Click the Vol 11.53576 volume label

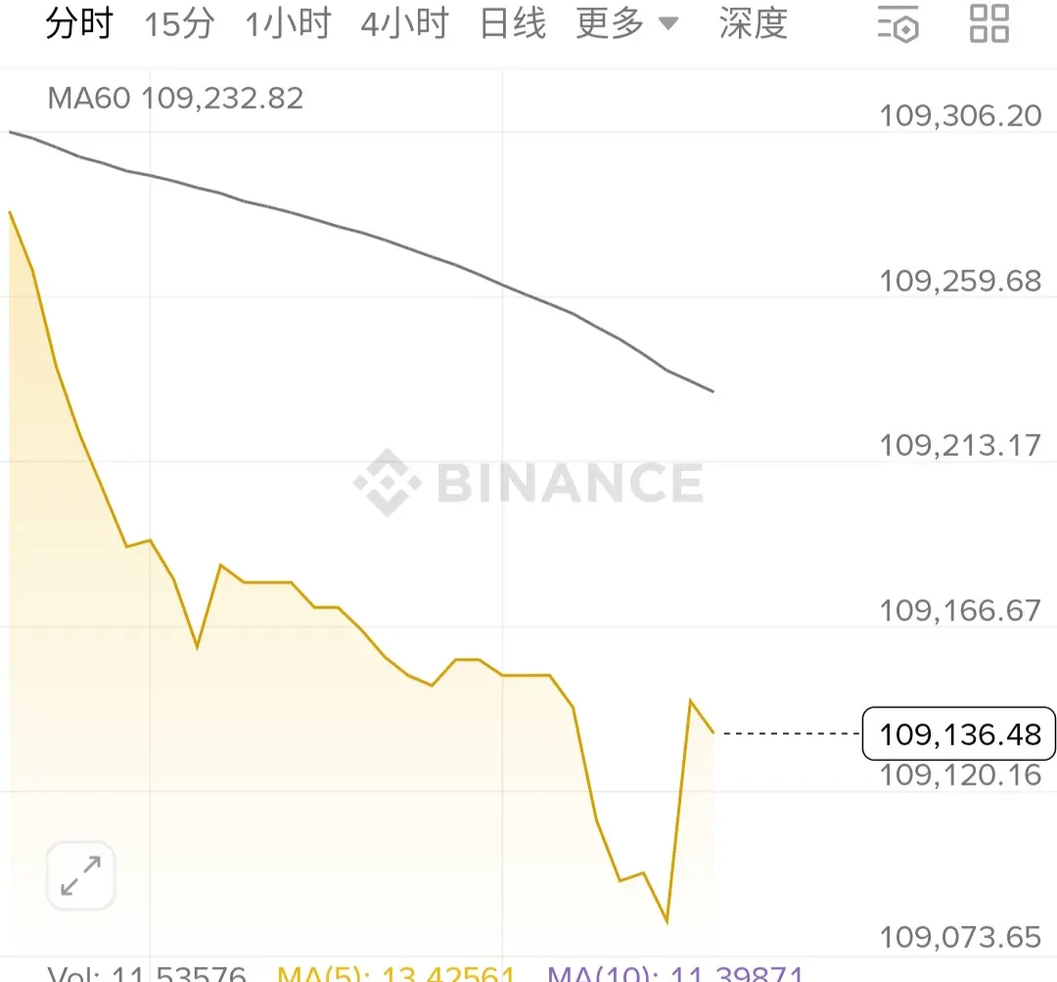pyautogui.click(x=147, y=972)
